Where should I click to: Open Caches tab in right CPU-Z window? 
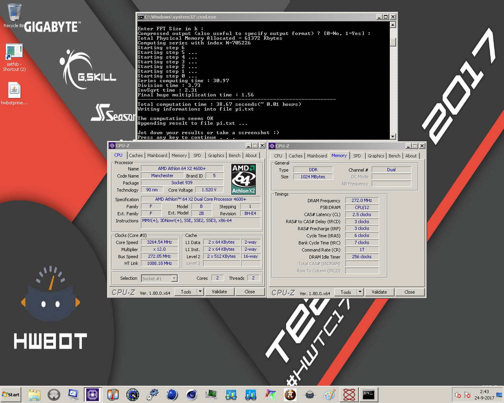pos(296,156)
